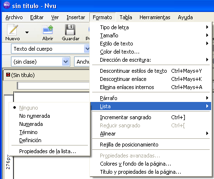Select the Numerada list type
This screenshot has height=179, width=214.
point(50,124)
